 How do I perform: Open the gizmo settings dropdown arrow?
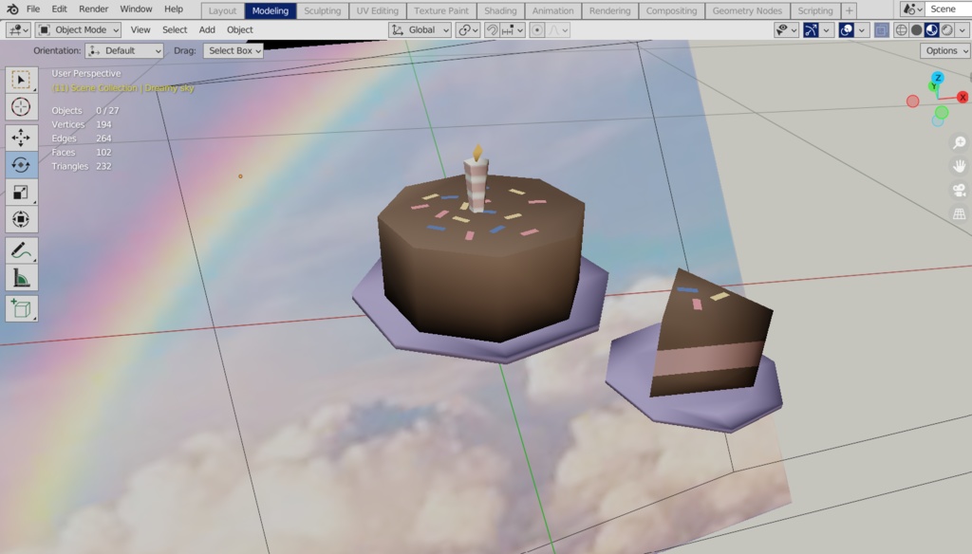pos(827,29)
